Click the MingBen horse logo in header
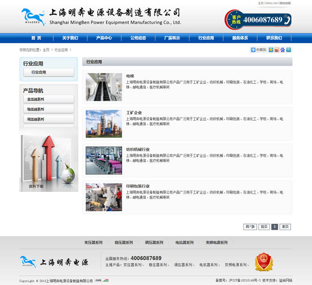This screenshot has width=312, height=285. point(33,17)
